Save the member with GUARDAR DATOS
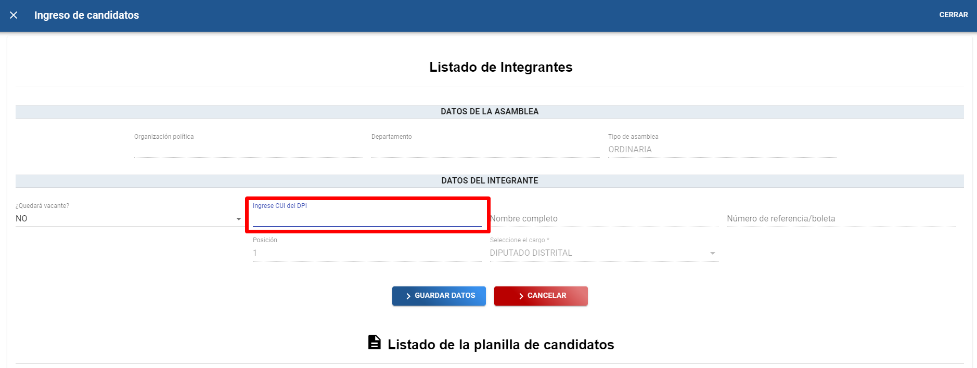The height and width of the screenshot is (368, 977). tap(439, 296)
